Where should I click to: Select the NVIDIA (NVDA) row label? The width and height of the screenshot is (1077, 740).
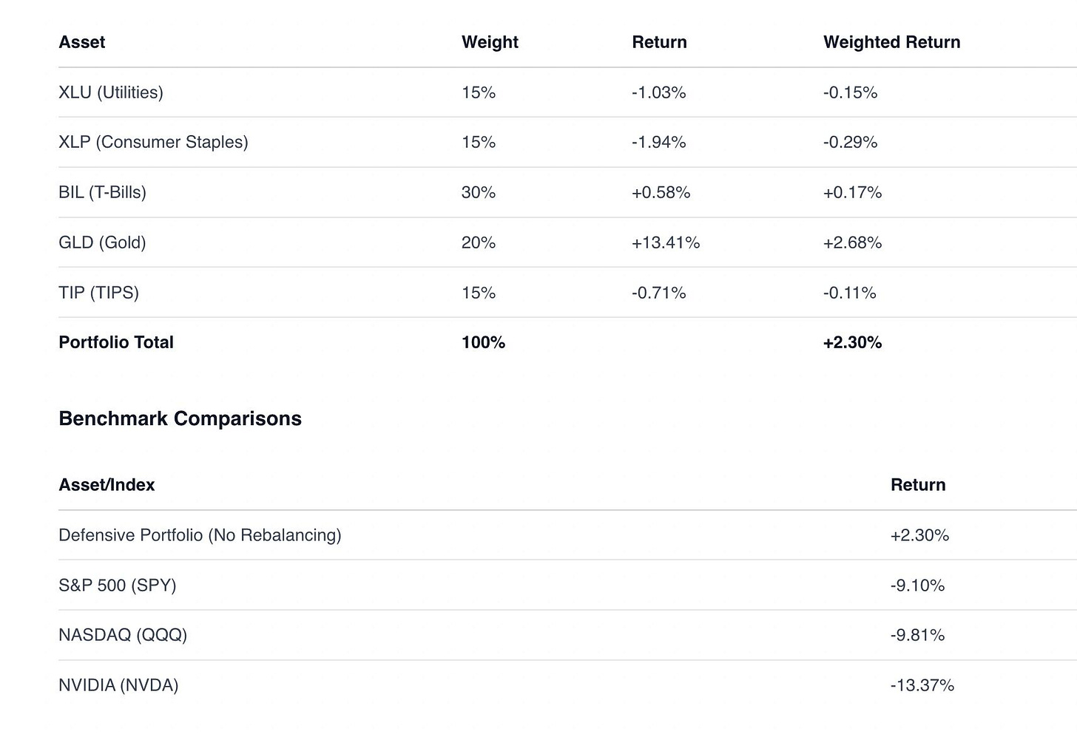[118, 685]
